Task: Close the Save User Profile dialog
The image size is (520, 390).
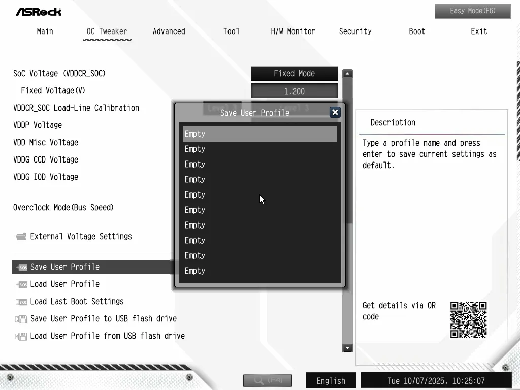Action: [x=335, y=112]
